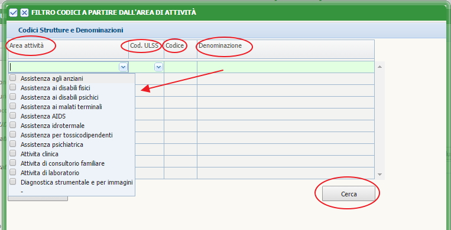451x230 pixels.
Task: Click the Denominazione filter input cell
Action: 286,67
